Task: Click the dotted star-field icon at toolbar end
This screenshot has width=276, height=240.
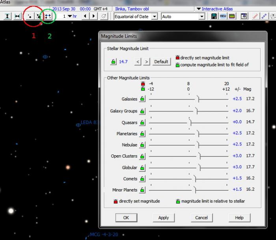Action: 273,17
